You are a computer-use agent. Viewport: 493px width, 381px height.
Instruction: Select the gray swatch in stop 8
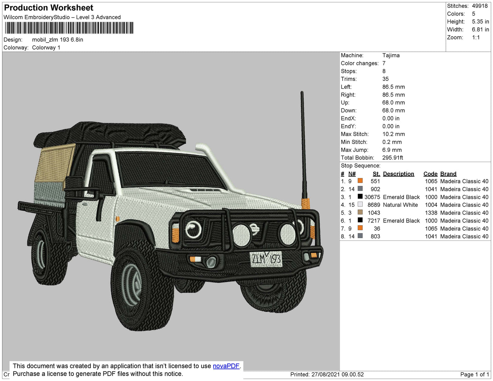point(360,236)
